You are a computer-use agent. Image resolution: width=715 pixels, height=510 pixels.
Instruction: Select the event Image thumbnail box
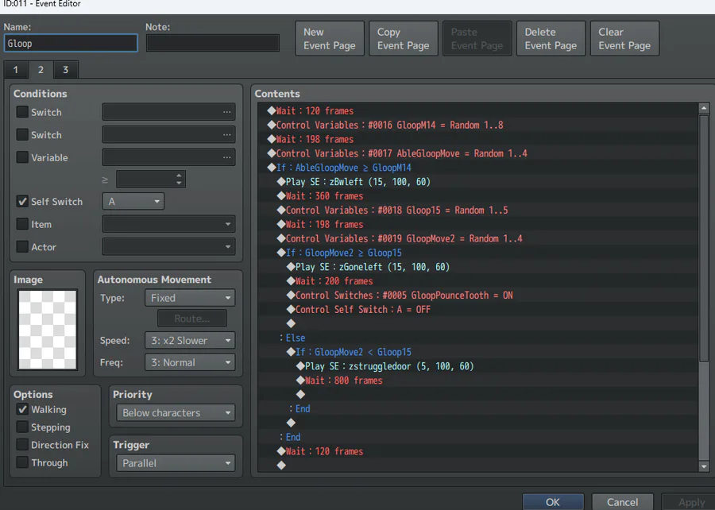[x=48, y=330]
